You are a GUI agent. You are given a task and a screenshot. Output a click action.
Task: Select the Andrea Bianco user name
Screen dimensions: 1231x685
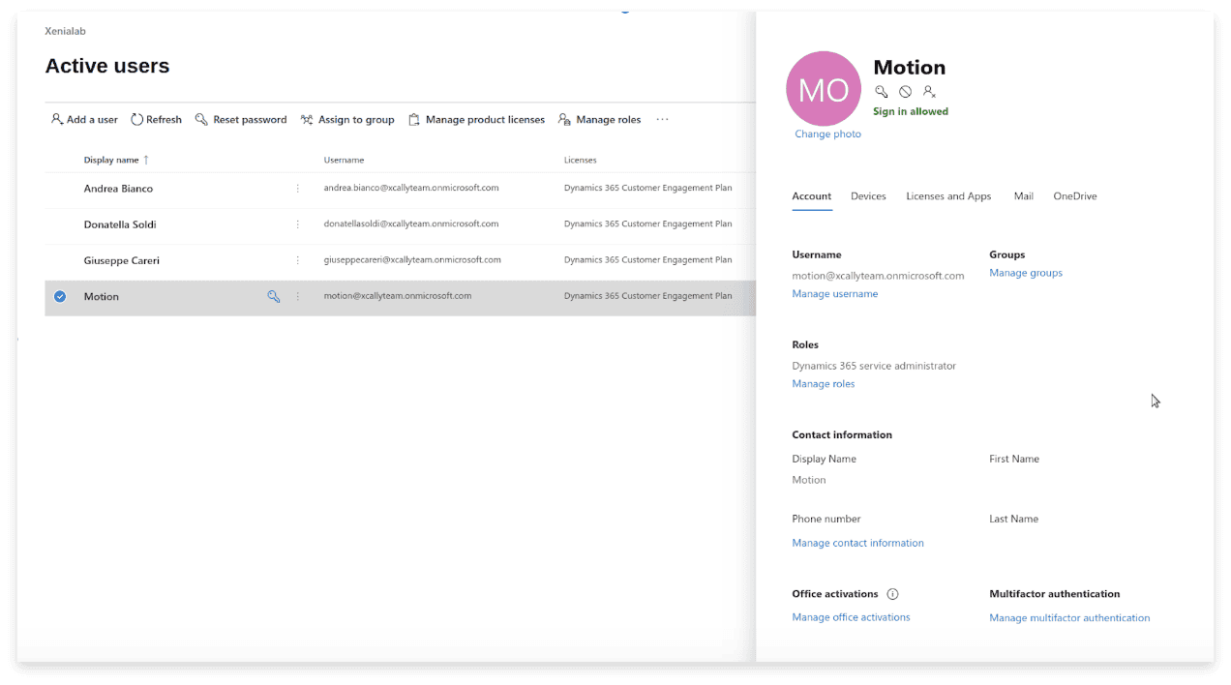tap(118, 189)
